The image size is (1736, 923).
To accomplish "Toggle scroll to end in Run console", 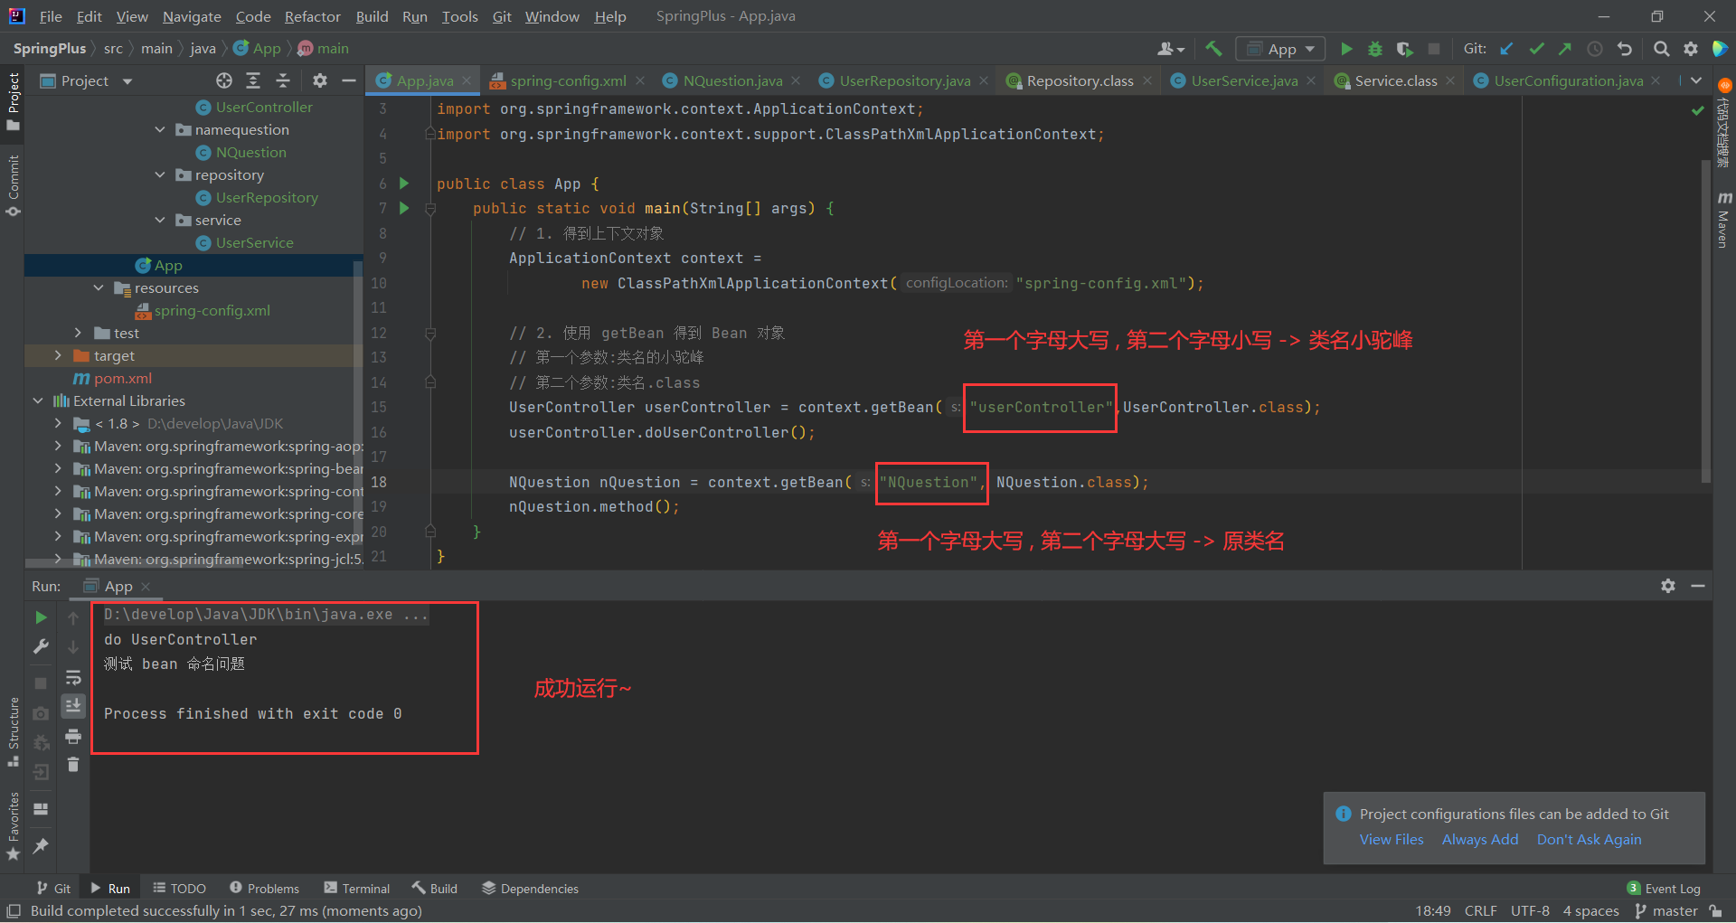I will [73, 705].
